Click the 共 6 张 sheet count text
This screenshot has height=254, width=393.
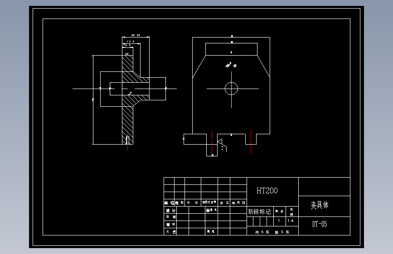262,232
